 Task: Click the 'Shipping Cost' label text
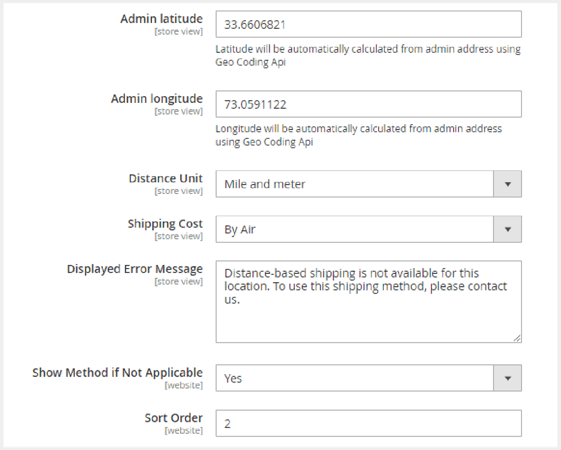165,223
